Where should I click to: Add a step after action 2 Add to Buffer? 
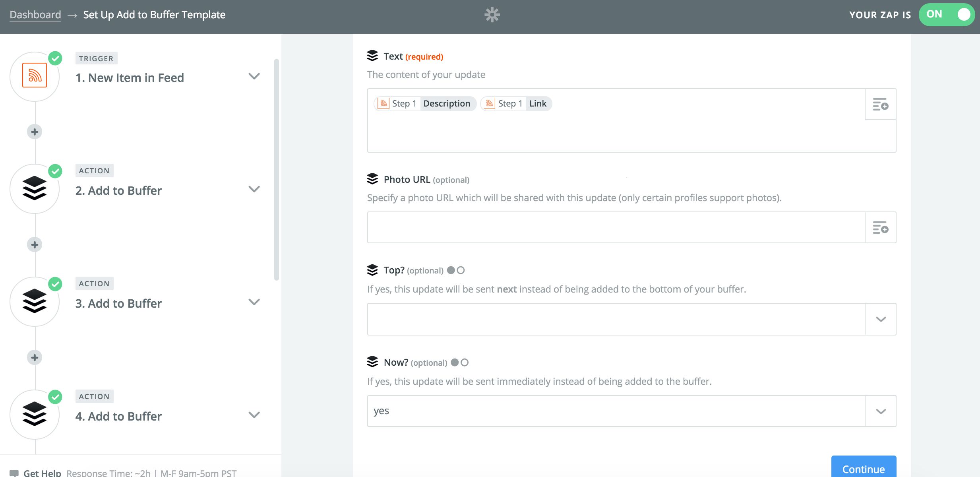tap(35, 244)
